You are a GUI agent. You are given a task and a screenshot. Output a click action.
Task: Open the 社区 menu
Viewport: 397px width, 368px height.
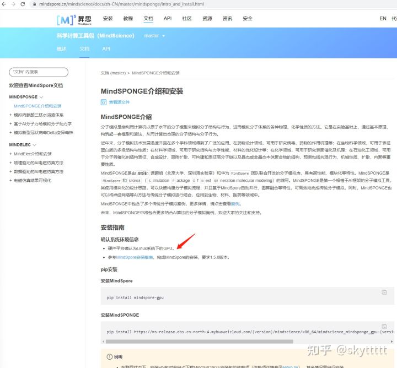pos(187,19)
